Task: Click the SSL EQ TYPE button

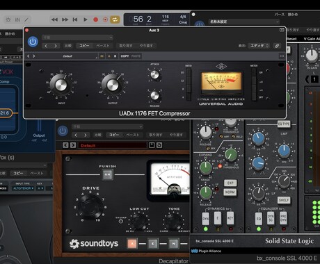Action: tap(284, 124)
